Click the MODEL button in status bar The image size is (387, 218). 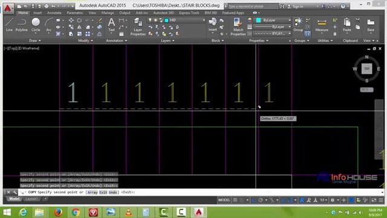point(224,200)
